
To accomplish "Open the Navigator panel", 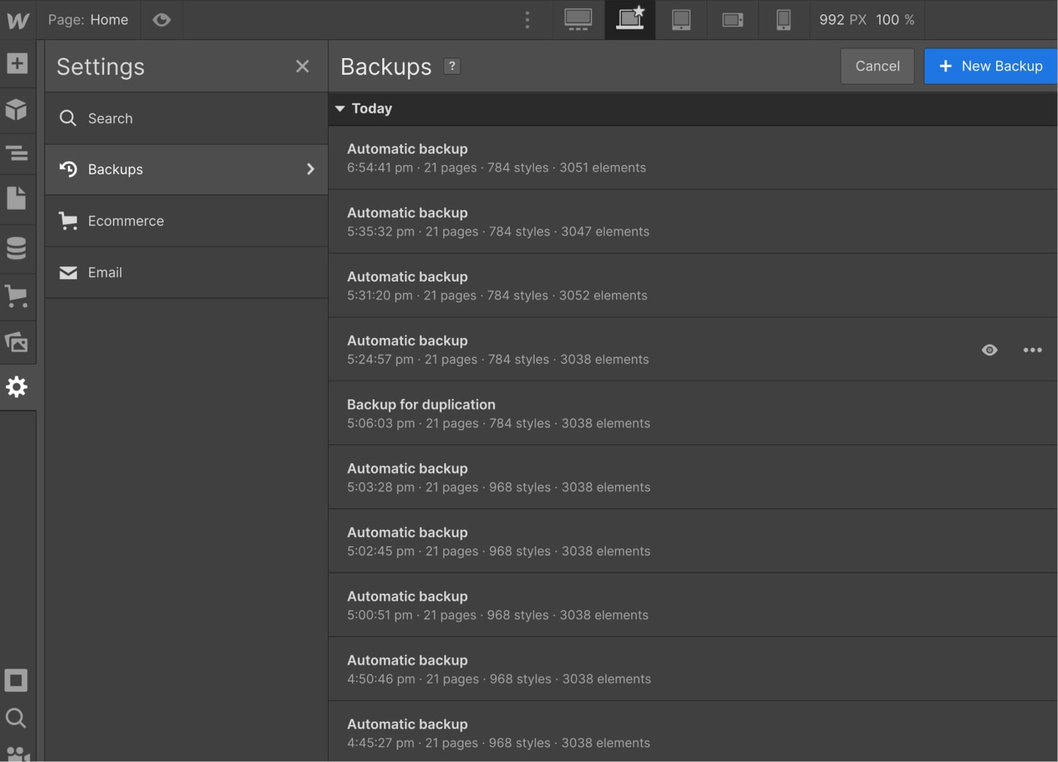I will coord(17,153).
